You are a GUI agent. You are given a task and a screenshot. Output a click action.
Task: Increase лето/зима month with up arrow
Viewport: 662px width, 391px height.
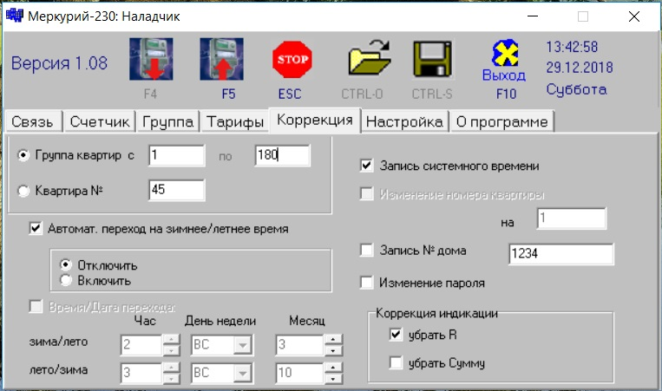click(x=333, y=368)
